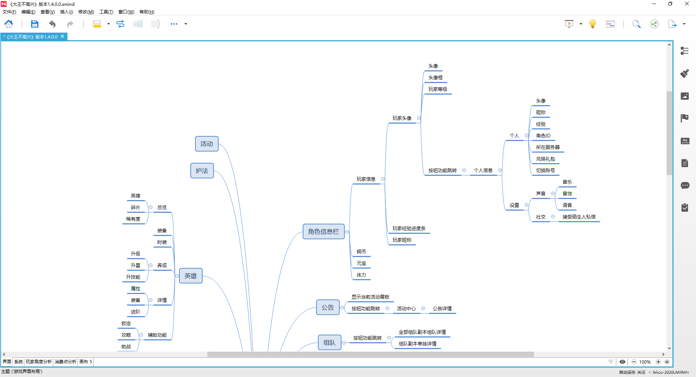
Task: Open the comments speech-bubble panel
Action: 685,185
